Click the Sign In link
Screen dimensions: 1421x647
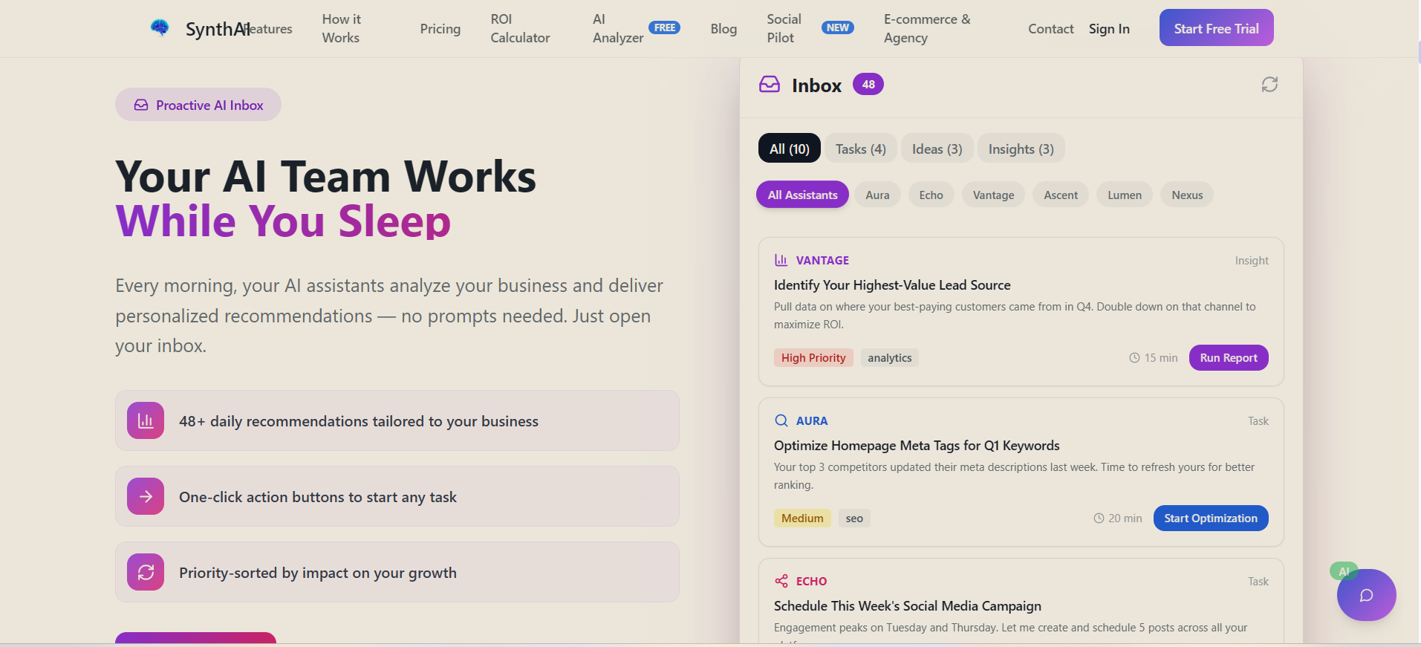(1109, 28)
